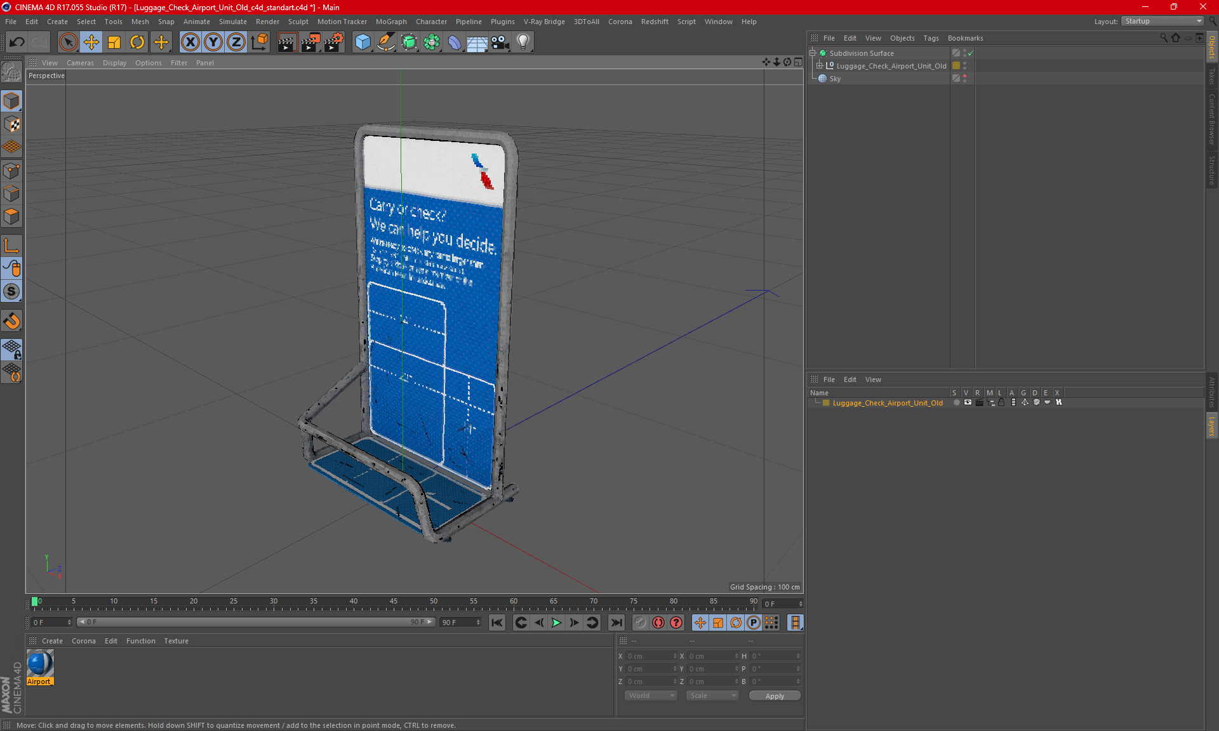Screen dimensions: 1219x731
Task: Toggle X axis lock
Action: point(190,42)
